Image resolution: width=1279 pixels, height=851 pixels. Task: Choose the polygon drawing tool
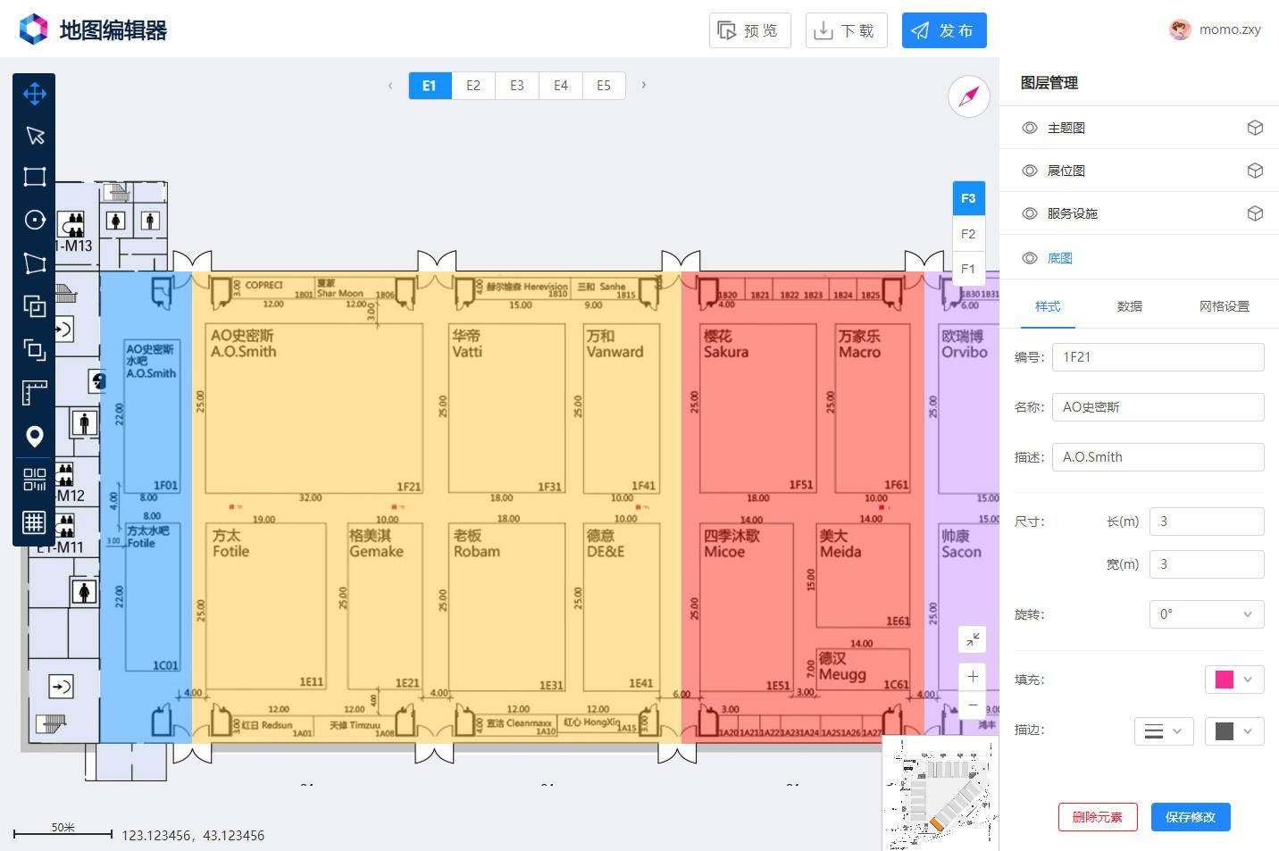pyautogui.click(x=35, y=263)
